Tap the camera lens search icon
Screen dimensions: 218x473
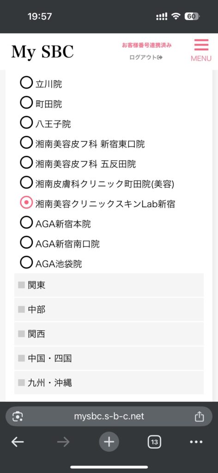(18, 417)
